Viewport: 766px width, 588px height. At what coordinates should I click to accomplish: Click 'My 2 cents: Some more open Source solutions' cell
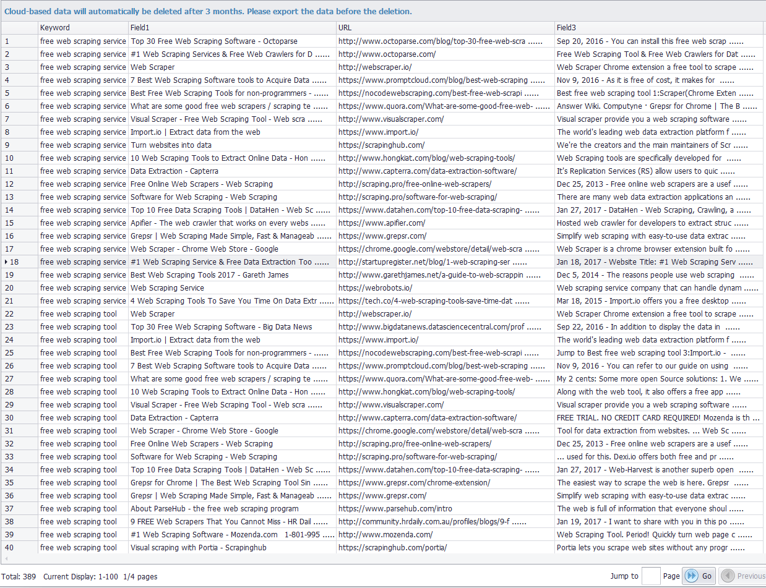click(660, 379)
